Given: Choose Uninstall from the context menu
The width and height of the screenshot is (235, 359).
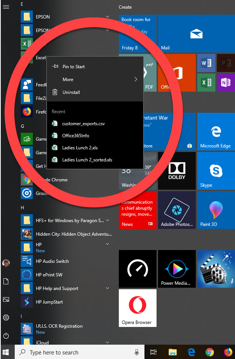Looking at the screenshot, I should click(95, 92).
